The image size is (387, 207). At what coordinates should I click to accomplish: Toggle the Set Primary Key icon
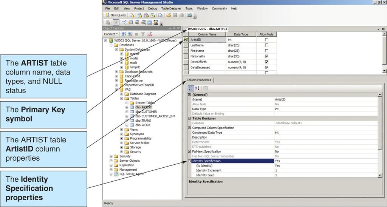point(116,23)
